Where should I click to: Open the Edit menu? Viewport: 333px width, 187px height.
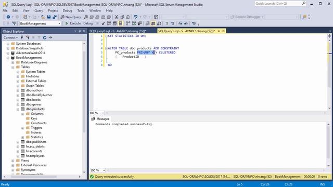[15, 10]
